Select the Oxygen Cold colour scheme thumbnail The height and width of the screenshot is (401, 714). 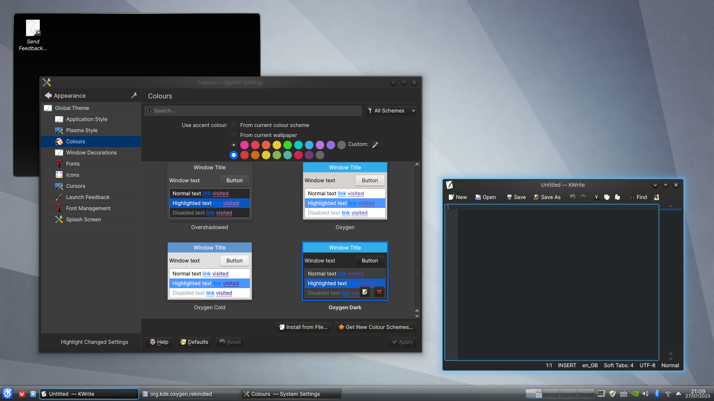[x=210, y=271]
